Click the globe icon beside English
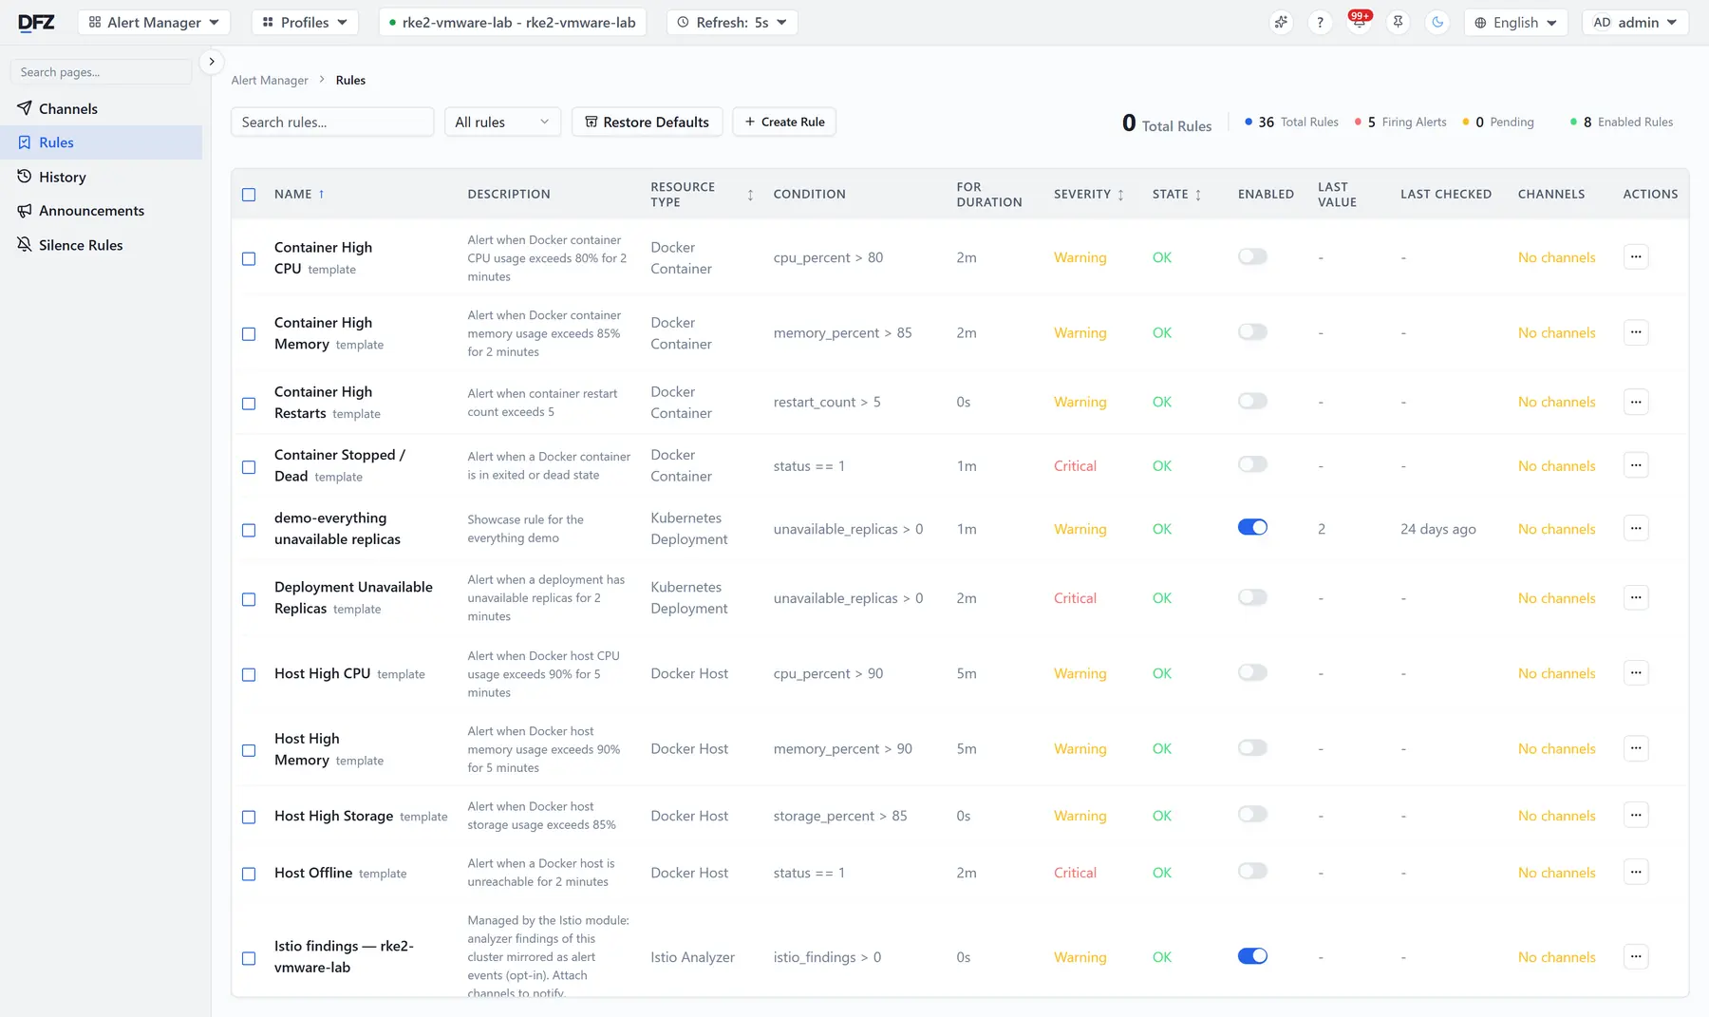This screenshot has height=1017, width=1709. click(x=1480, y=23)
